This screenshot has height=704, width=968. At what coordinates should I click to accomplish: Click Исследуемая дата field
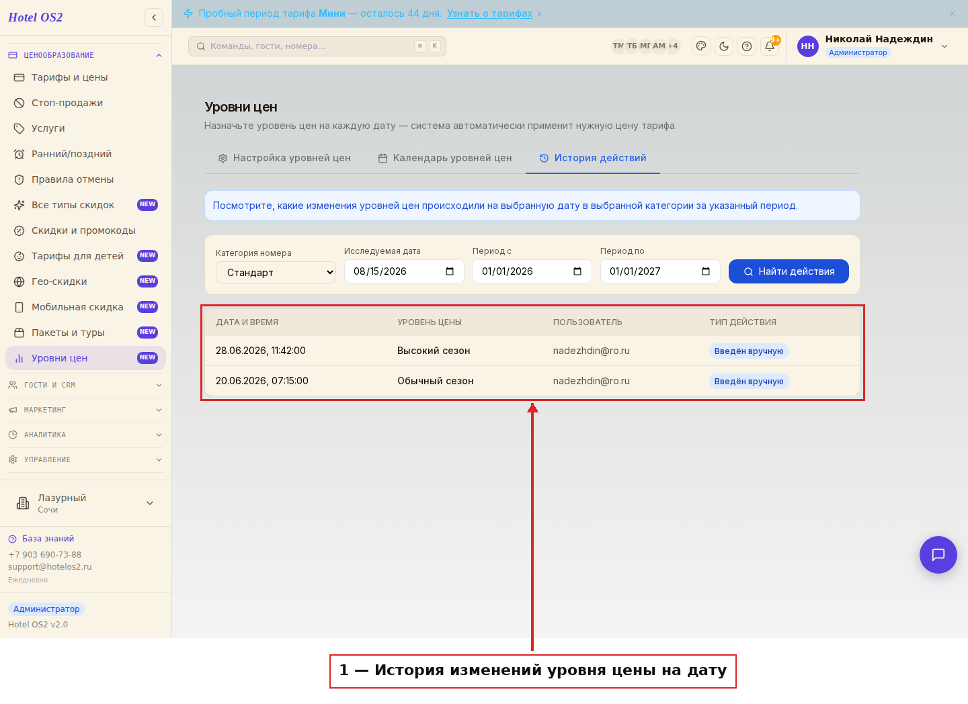tap(404, 271)
